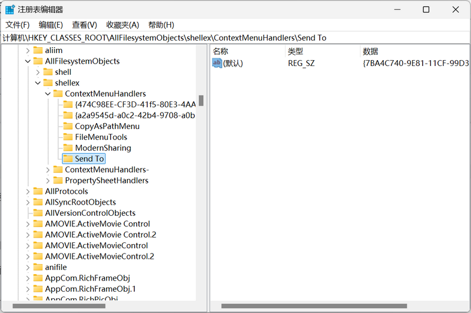Click the folder icon beside PropertySheetHandlers
This screenshot has height=313, width=471.
pos(58,180)
